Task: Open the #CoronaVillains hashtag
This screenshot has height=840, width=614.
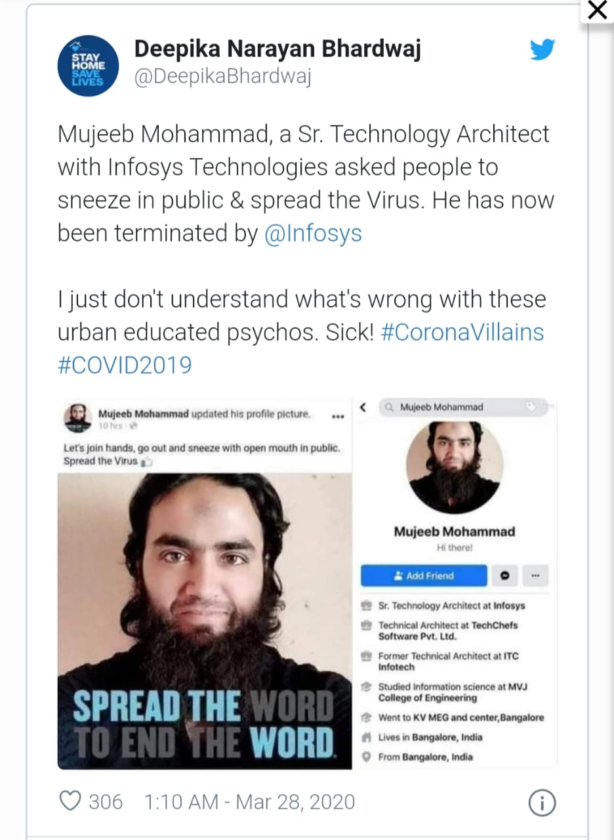Action: click(x=462, y=332)
